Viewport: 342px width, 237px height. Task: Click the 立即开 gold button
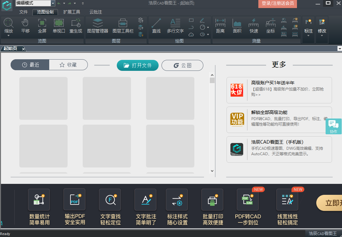pos(329,203)
